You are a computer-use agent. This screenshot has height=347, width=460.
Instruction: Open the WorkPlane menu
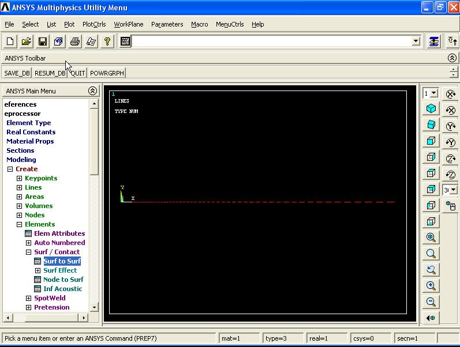click(x=129, y=24)
